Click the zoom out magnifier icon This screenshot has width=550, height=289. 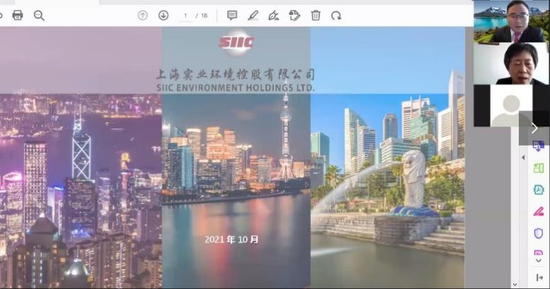click(39, 16)
